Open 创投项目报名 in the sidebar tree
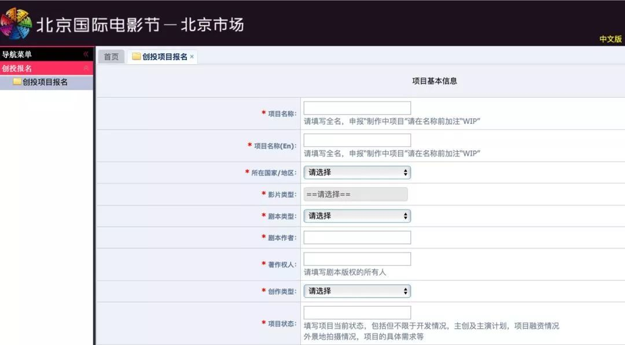625x345 pixels. point(45,82)
